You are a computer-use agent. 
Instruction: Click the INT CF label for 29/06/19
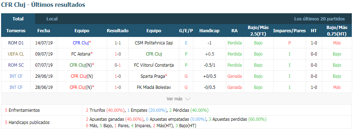(16, 76)
